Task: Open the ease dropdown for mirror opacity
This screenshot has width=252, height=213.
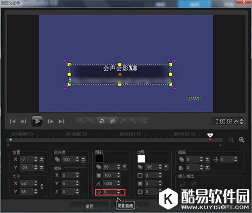Action: tap(207, 159)
